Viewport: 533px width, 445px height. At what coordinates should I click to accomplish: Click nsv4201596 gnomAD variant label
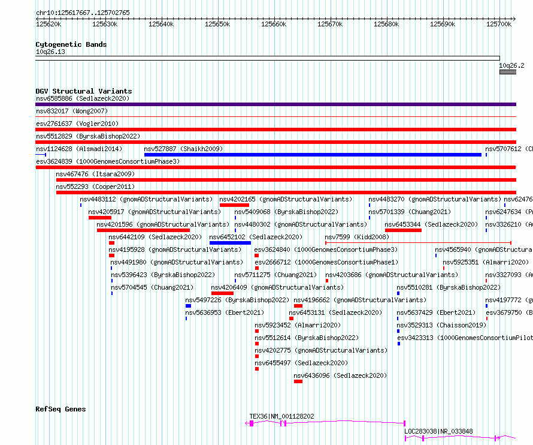(163, 224)
